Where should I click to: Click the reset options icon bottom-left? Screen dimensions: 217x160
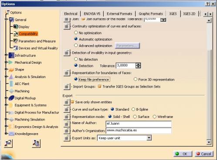[x=8, y=144]
